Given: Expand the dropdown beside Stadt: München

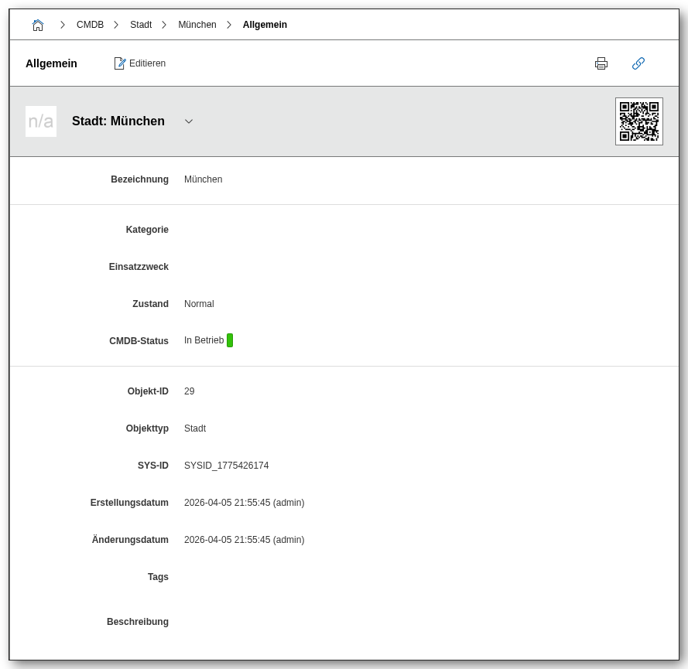Looking at the screenshot, I should click(x=189, y=121).
